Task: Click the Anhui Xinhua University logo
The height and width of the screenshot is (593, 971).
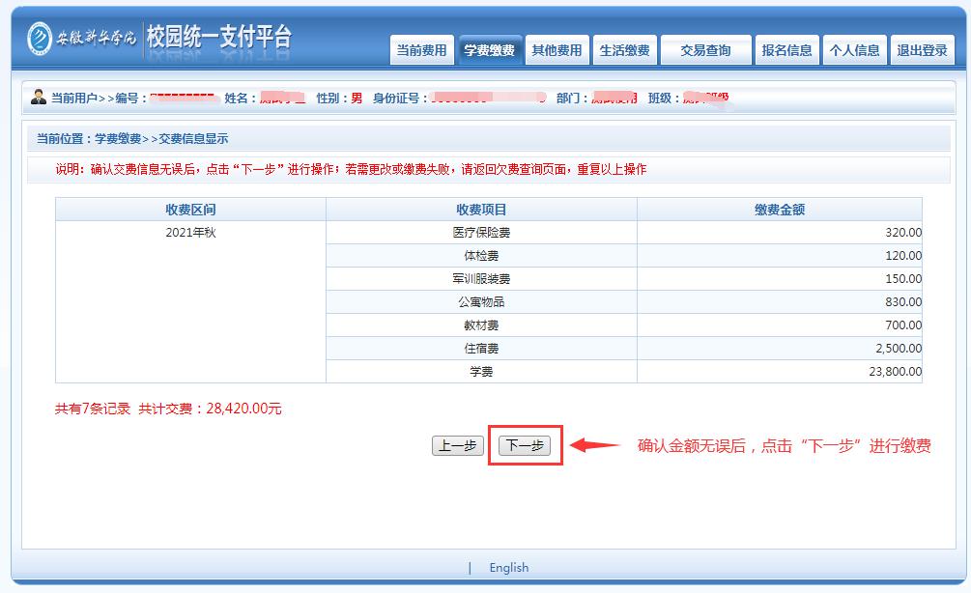Action: pyautogui.click(x=82, y=38)
